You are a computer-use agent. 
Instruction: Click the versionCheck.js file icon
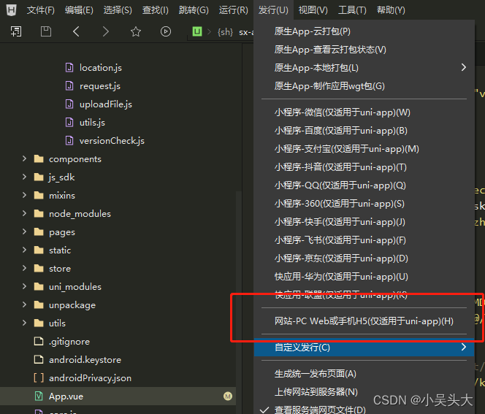[x=69, y=140]
